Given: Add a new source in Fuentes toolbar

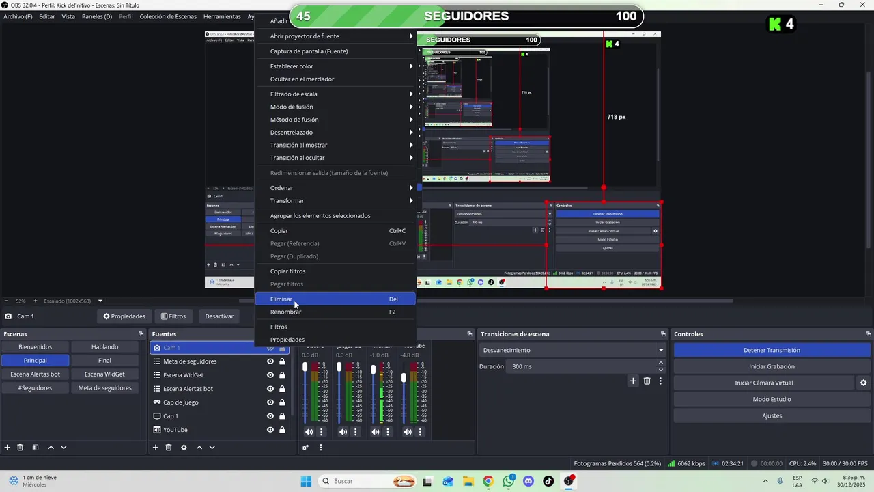Looking at the screenshot, I should point(156,448).
